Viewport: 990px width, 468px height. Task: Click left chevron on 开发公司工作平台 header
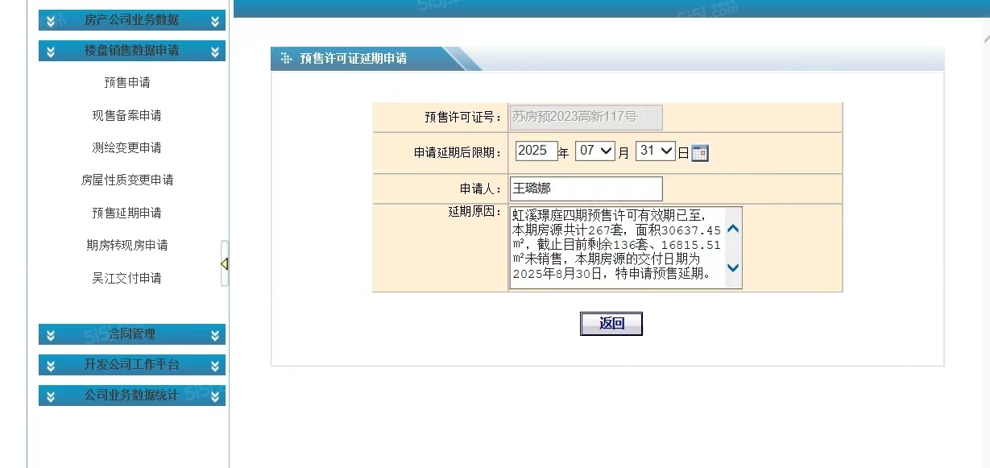[51, 366]
